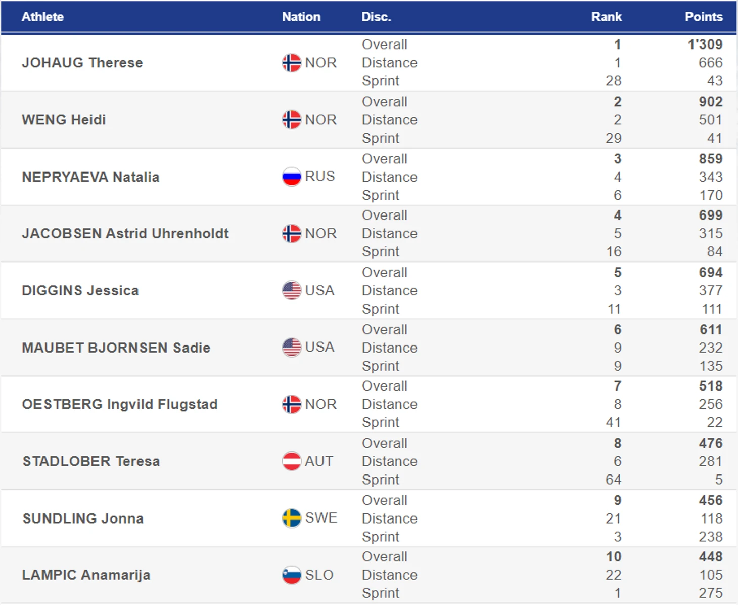
Task: Click Austria flag icon for STADLOBER Teresa
Action: 291,461
